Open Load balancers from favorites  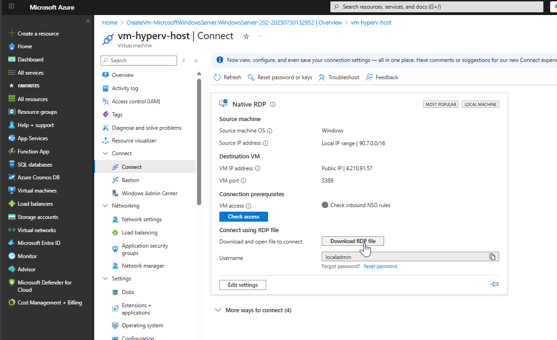35,204
